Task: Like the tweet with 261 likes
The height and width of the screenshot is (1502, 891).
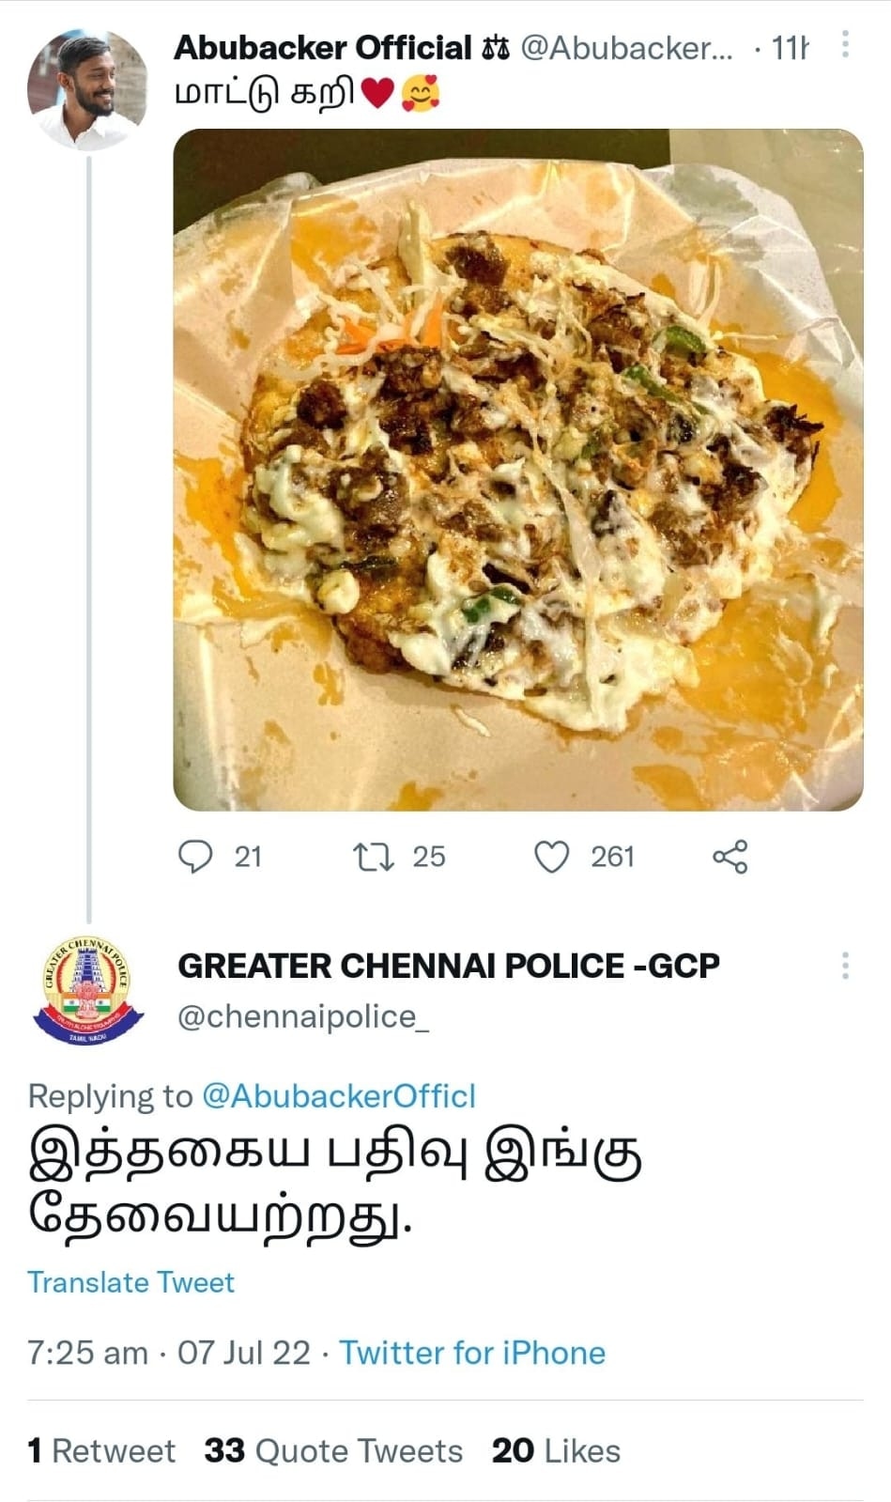Action: pyautogui.click(x=551, y=856)
